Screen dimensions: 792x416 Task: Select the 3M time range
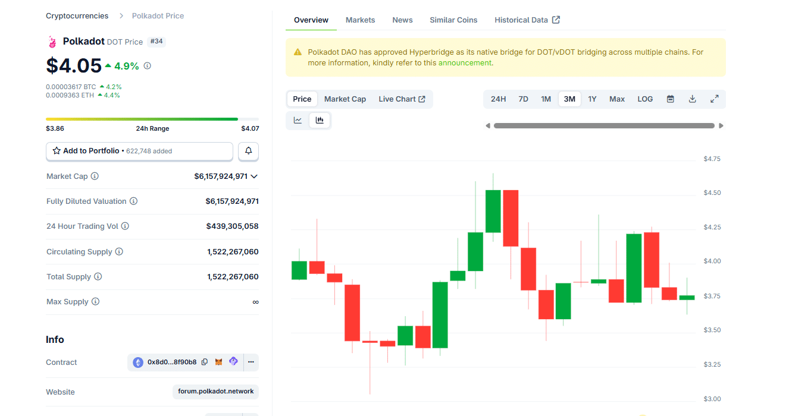tap(569, 99)
